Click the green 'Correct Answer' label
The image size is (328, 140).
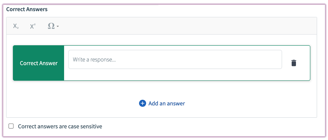pyautogui.click(x=39, y=63)
